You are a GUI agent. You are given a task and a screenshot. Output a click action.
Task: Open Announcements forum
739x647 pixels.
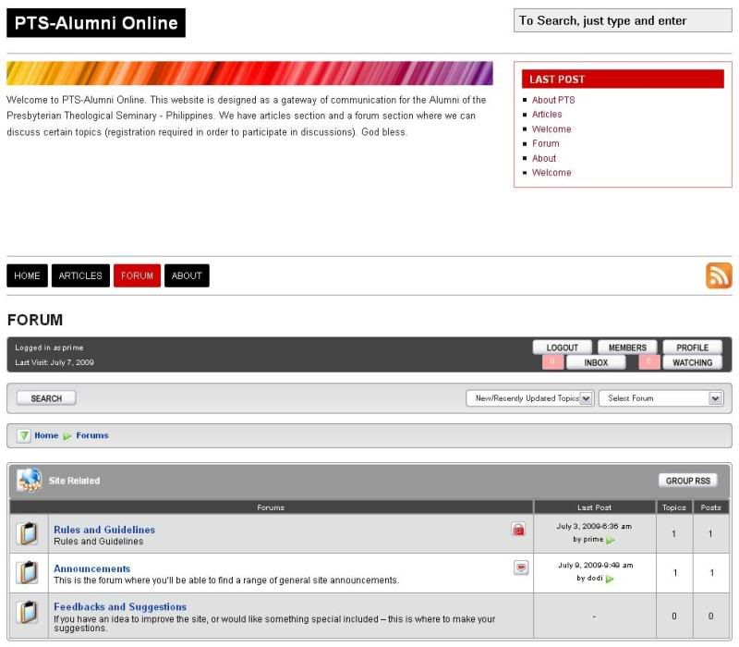91,568
